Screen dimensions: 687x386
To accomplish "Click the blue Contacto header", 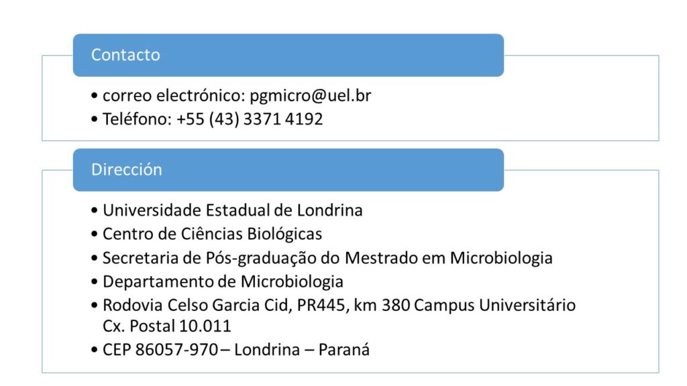I will point(288,55).
